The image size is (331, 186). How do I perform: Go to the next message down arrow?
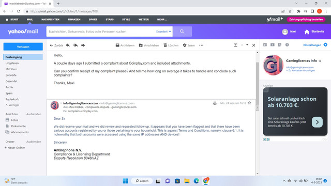(247, 45)
